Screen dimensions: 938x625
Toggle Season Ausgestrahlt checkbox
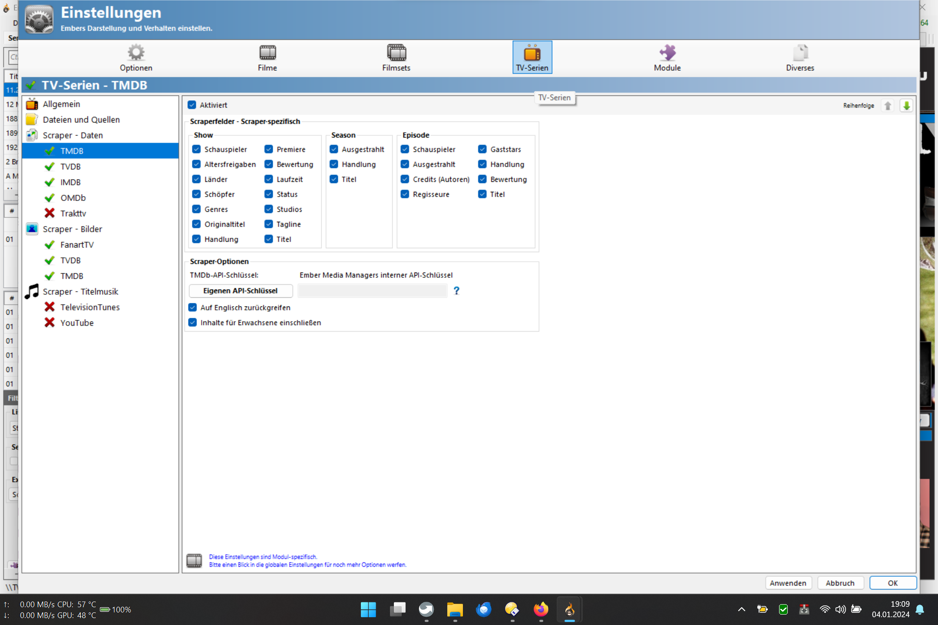pos(334,149)
